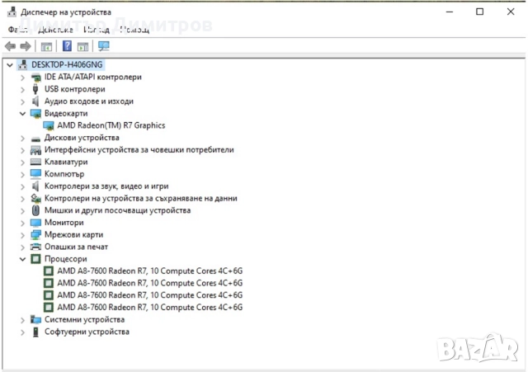Expand the USB контролери category
This screenshot has width=528, height=372.
pos(22,89)
